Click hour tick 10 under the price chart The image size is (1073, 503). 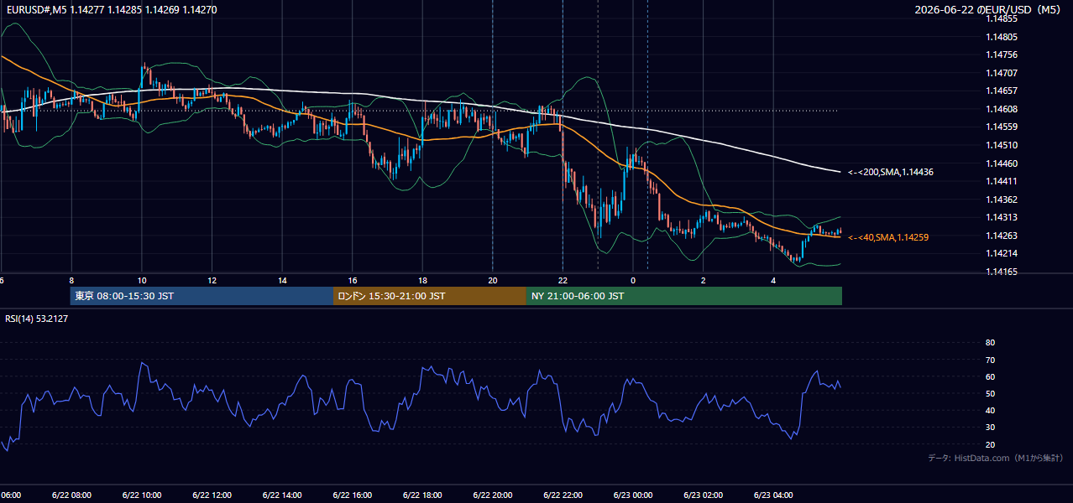(142, 281)
